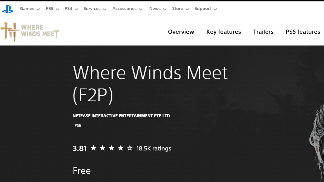Click the 18.5K ratings link

click(154, 149)
